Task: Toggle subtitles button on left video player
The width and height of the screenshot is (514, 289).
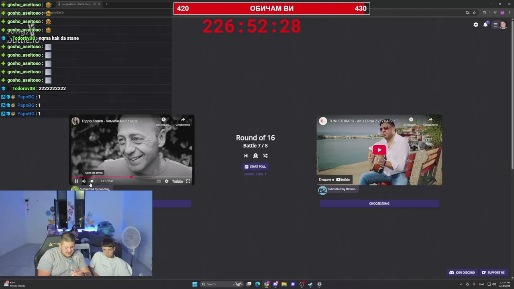Action: coord(159,181)
